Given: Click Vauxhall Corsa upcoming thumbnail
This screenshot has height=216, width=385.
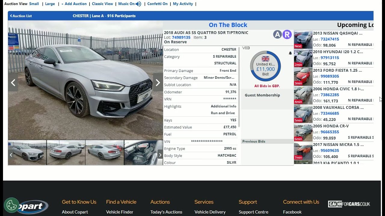Looking at the screenshot, I should click(x=303, y=114).
